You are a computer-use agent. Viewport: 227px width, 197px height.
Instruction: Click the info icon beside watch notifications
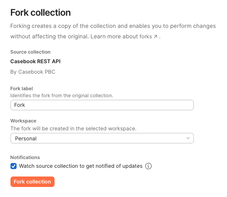click(x=148, y=166)
